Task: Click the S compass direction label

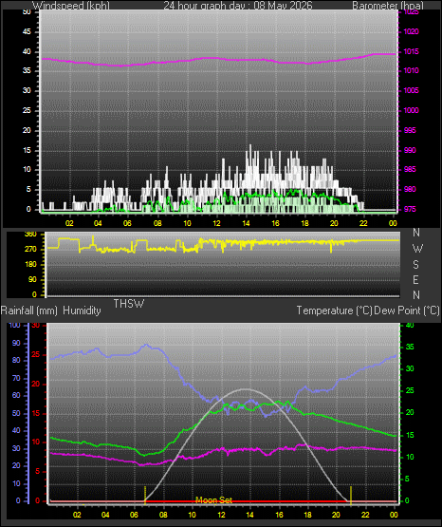Action: tap(415, 265)
